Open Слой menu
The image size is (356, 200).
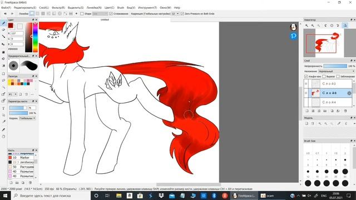tap(44, 7)
